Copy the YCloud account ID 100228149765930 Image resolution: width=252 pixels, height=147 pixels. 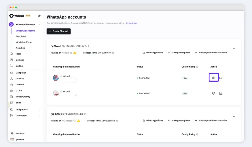86,46
